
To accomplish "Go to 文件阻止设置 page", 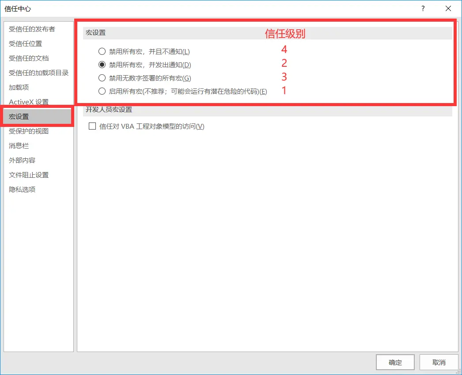I will (29, 175).
